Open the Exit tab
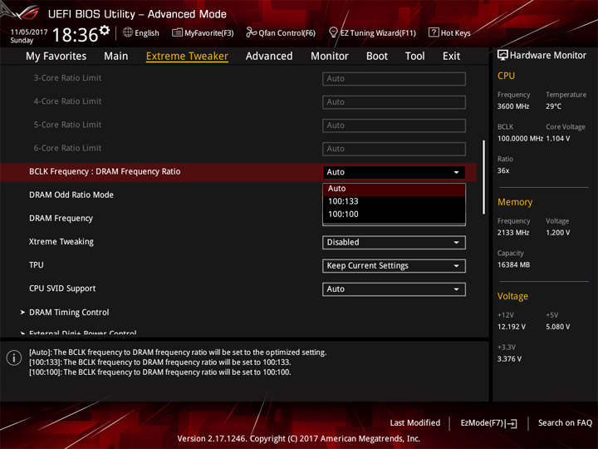Screen dimensions: 598x449 (452, 57)
